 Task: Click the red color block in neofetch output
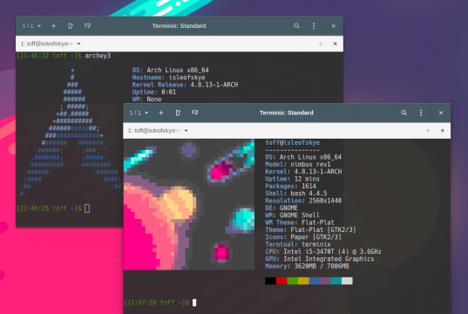pos(281,281)
